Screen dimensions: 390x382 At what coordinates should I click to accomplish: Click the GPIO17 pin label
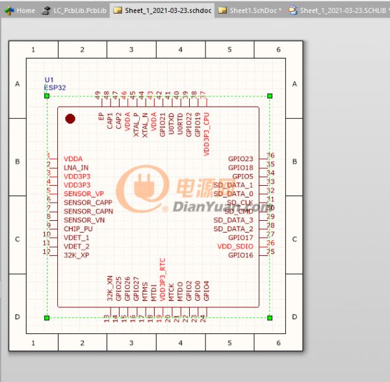coord(240,238)
